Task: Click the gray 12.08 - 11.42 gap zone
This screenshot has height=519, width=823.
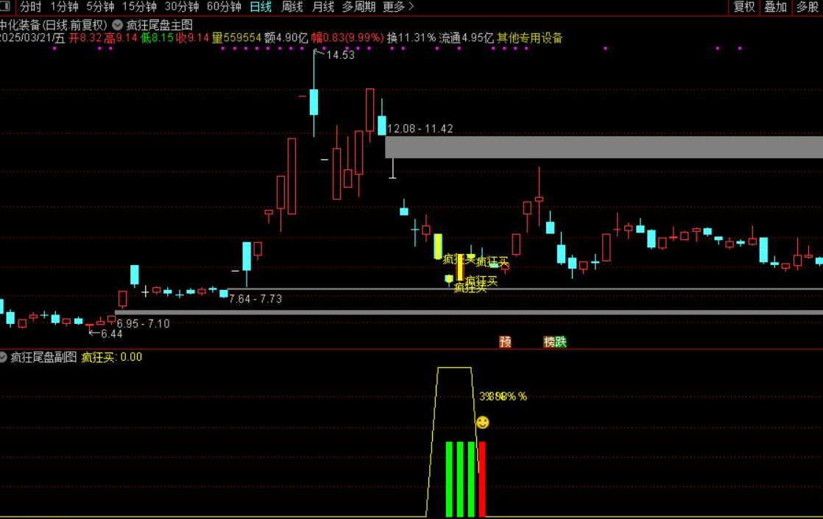Action: pyautogui.click(x=604, y=146)
